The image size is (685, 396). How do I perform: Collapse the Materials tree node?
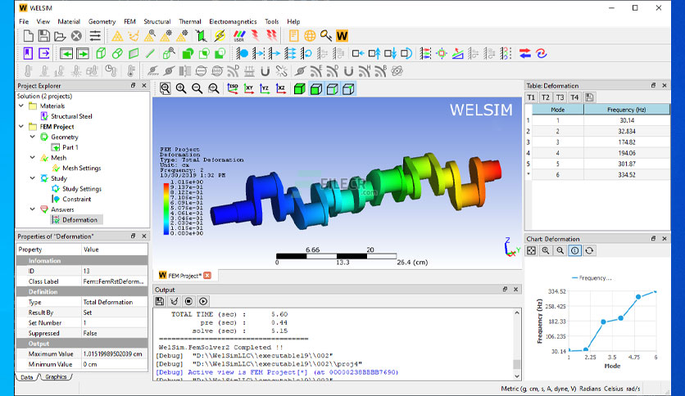tap(21, 106)
